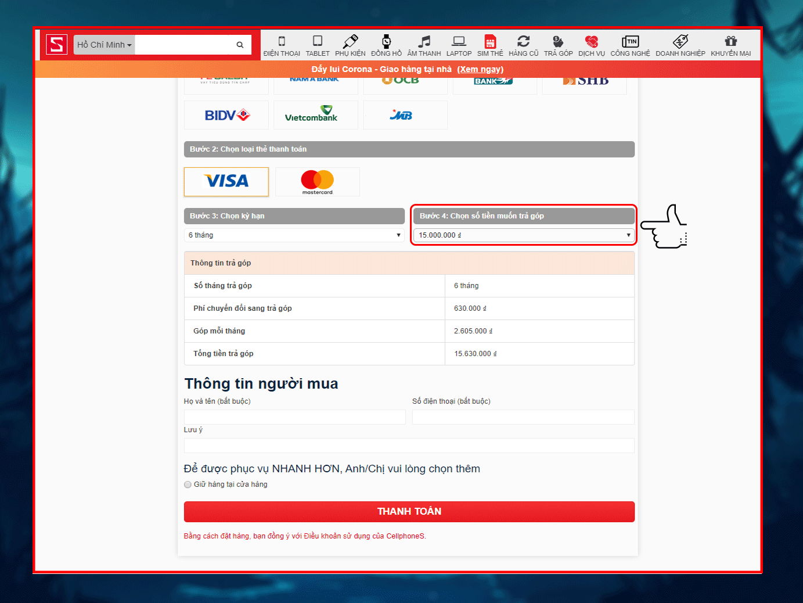Select Giữ hàng tại cửa hàng radio

pyautogui.click(x=188, y=484)
